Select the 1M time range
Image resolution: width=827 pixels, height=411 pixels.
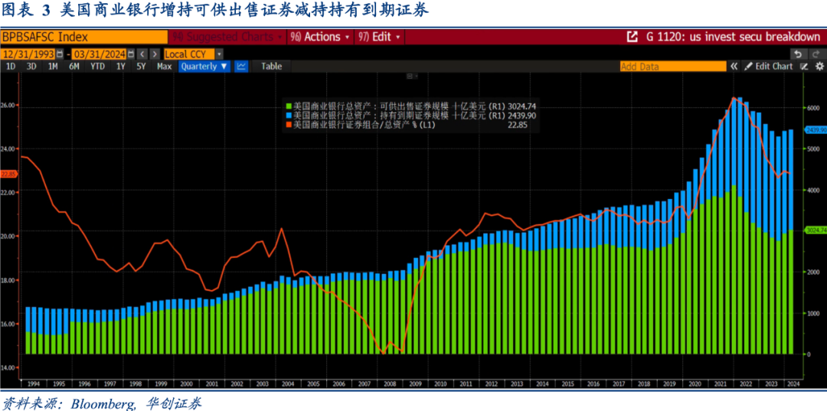tap(53, 67)
